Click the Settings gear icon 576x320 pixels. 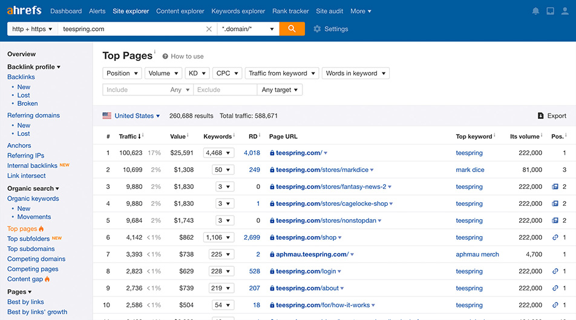pyautogui.click(x=317, y=29)
